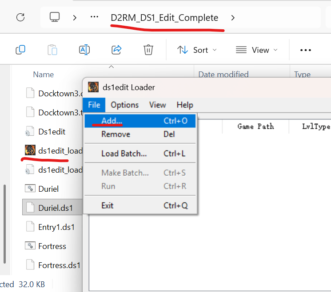
Task: Click the LvlType column header
Action: coord(316,126)
